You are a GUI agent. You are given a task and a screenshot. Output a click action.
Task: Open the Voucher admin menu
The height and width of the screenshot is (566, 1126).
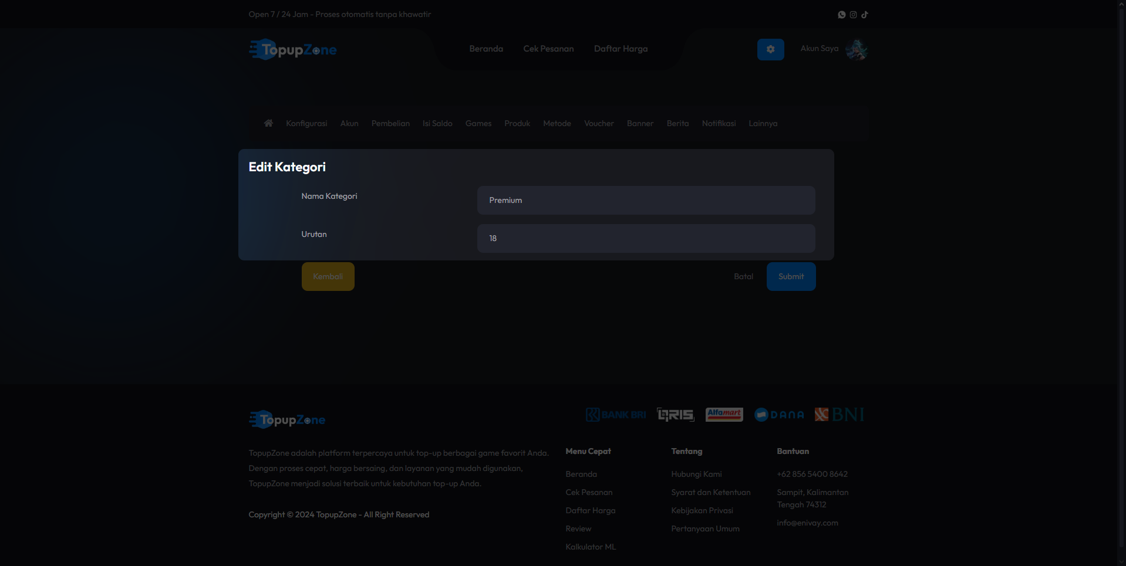[599, 123]
